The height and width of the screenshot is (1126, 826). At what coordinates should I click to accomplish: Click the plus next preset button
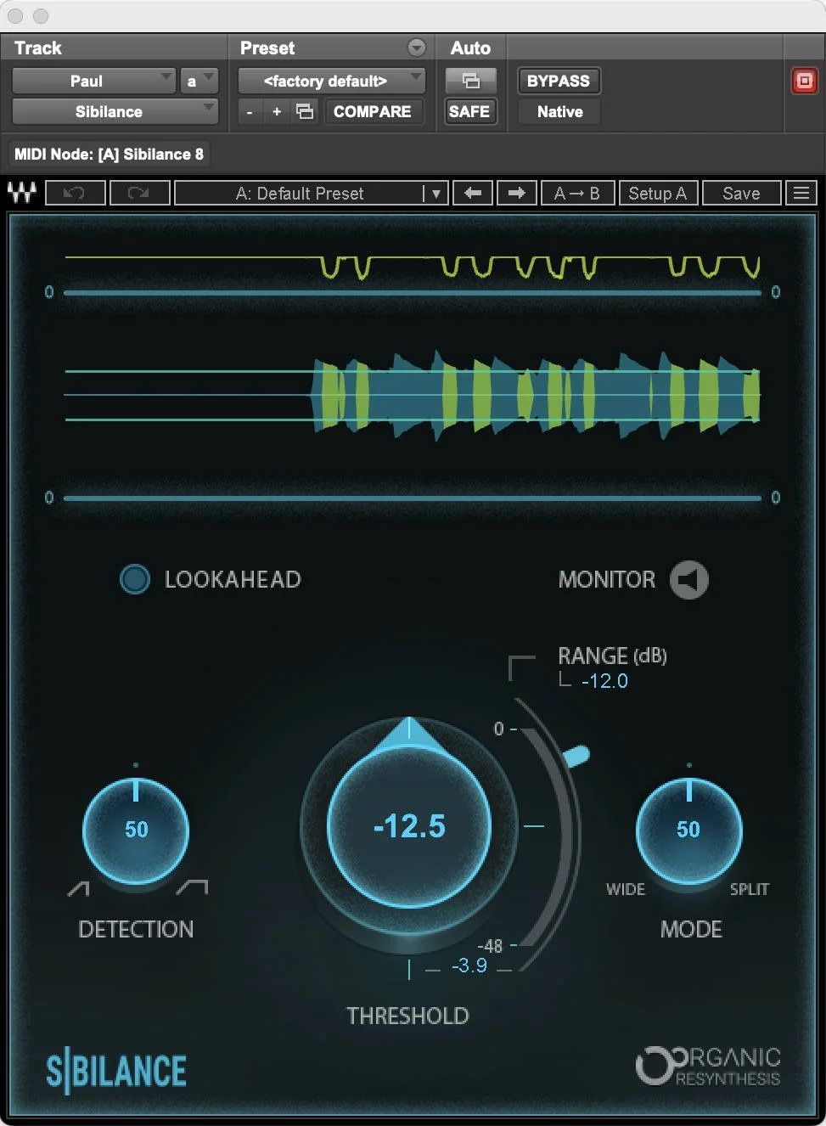pyautogui.click(x=277, y=111)
